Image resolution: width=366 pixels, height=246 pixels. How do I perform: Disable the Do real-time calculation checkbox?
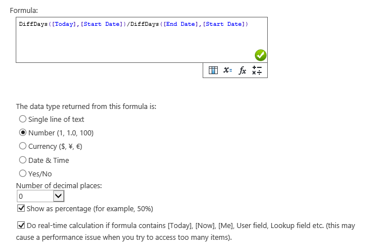(21, 225)
